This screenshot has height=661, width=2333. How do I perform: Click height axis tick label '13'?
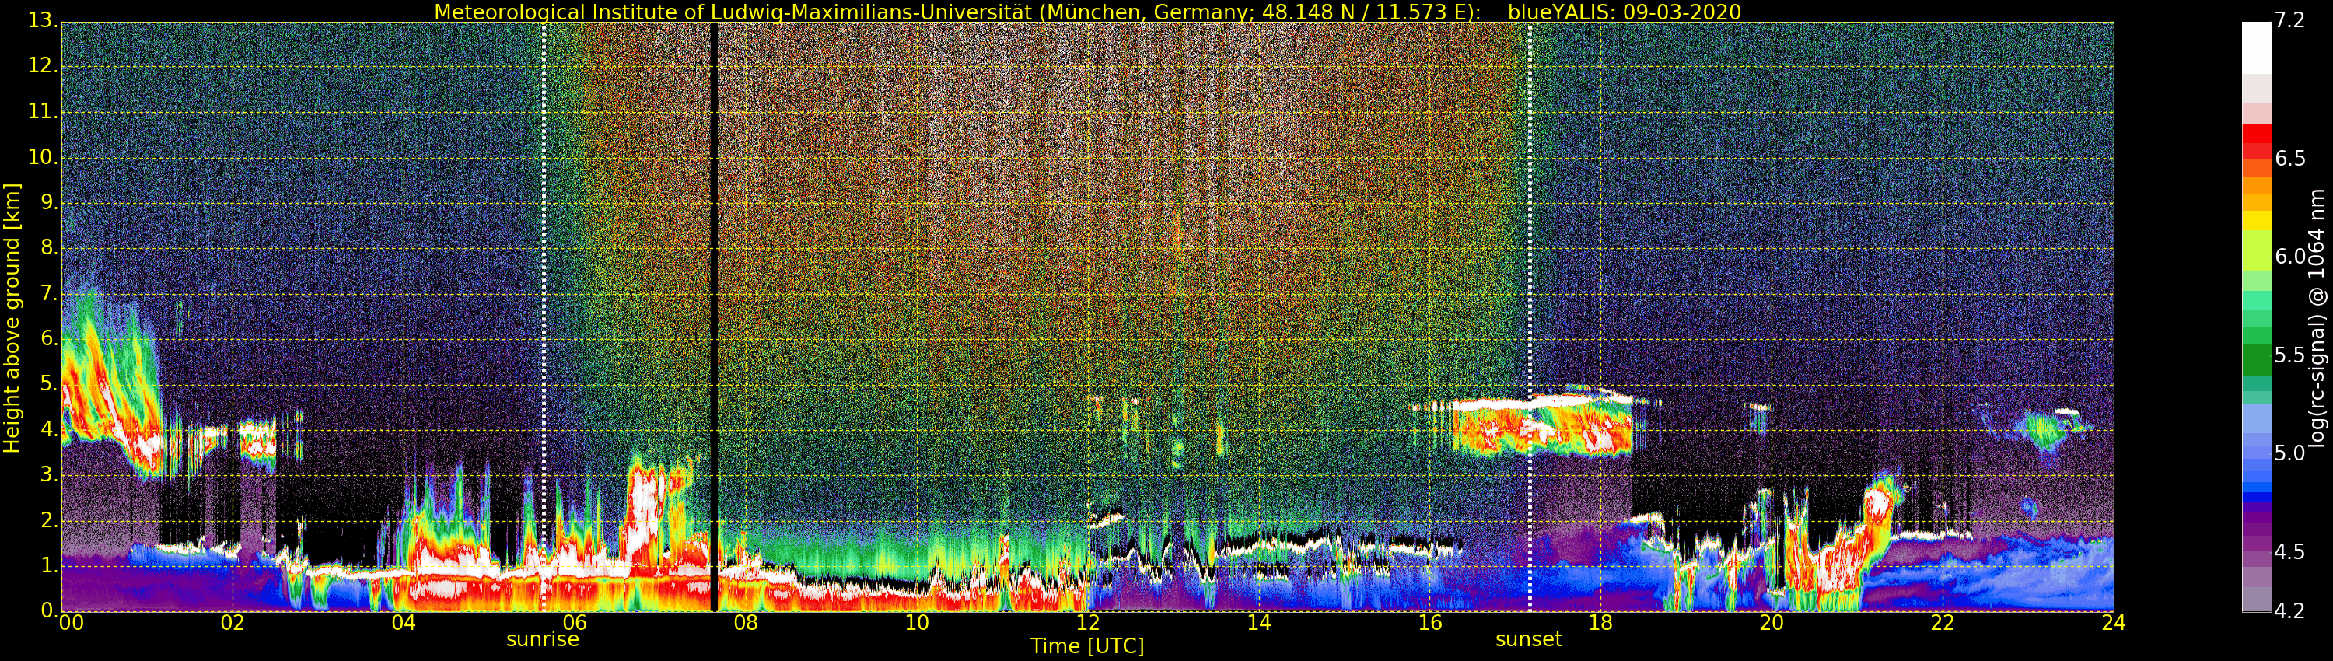click(x=43, y=22)
